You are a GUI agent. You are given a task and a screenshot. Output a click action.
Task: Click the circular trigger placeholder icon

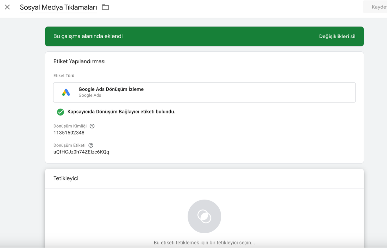(x=204, y=216)
